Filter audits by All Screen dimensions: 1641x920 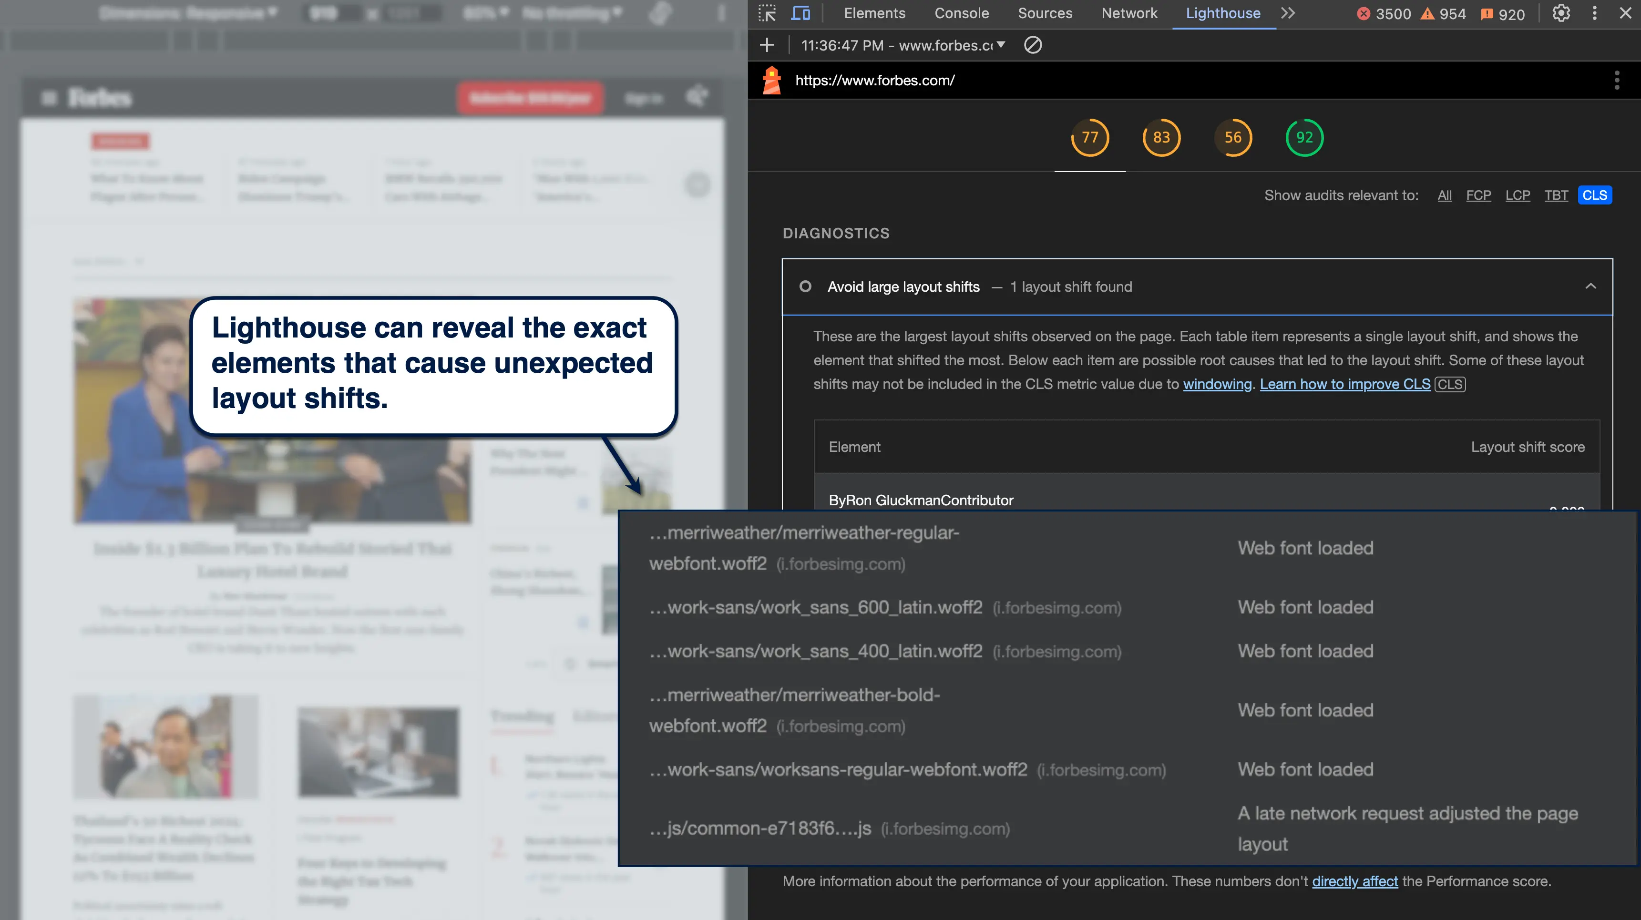[1444, 195]
